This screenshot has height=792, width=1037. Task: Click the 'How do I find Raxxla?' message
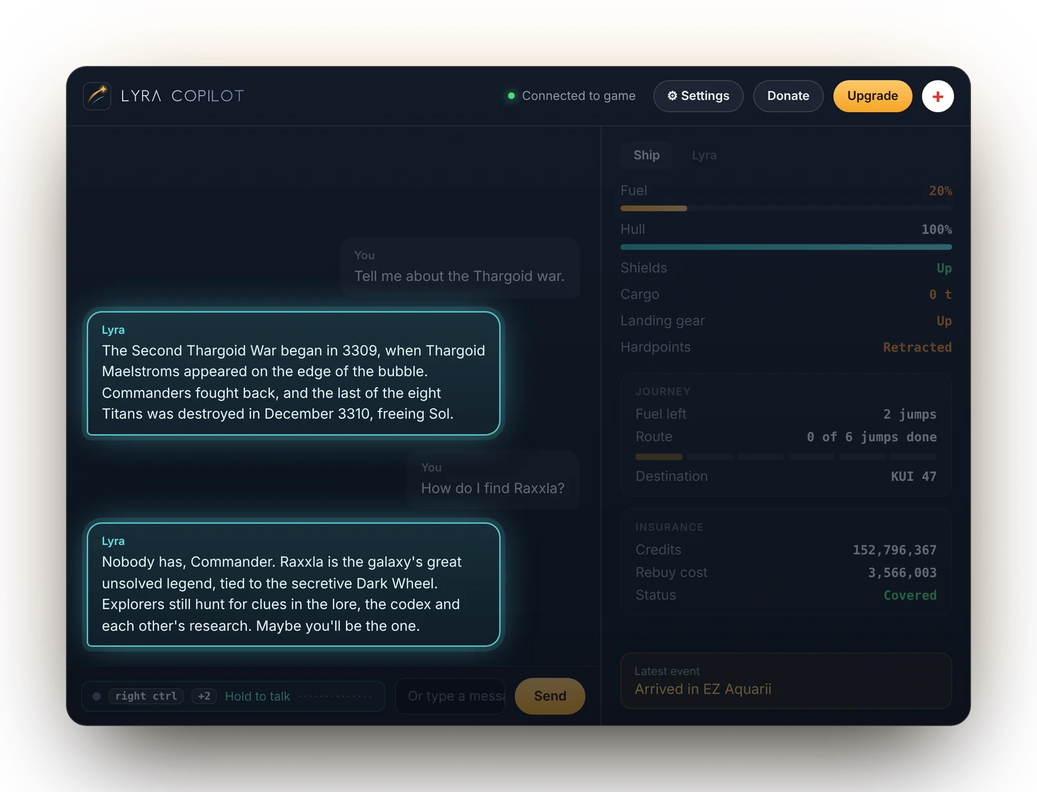click(493, 479)
